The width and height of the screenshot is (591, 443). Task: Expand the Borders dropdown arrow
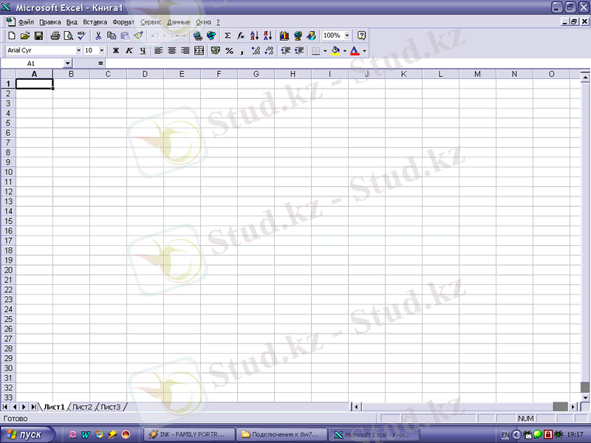point(325,50)
